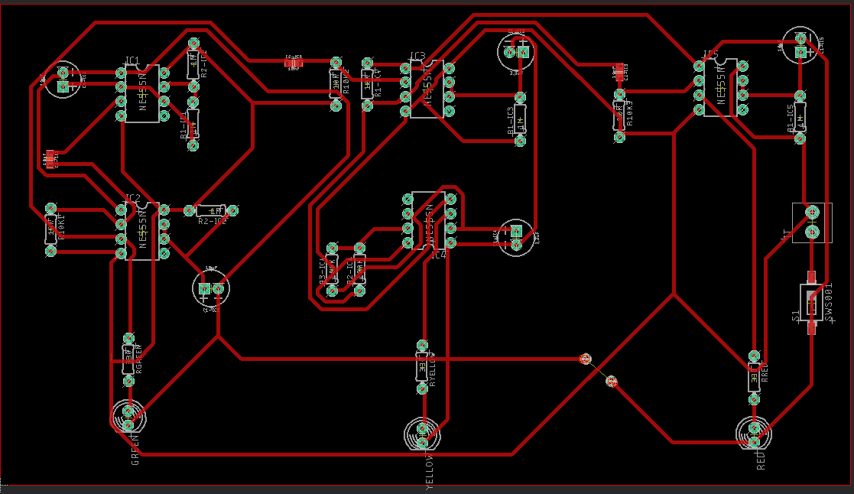Viewport: 854px width, 494px height.
Task: Click the right pad of R2-IC2
Action: 232,210
